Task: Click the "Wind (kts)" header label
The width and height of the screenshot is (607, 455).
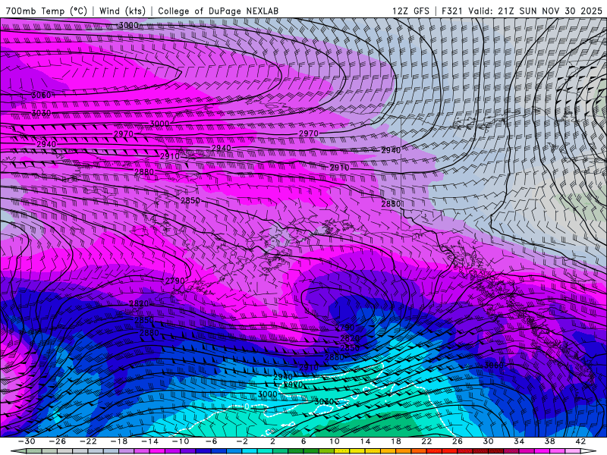Action: (122, 11)
